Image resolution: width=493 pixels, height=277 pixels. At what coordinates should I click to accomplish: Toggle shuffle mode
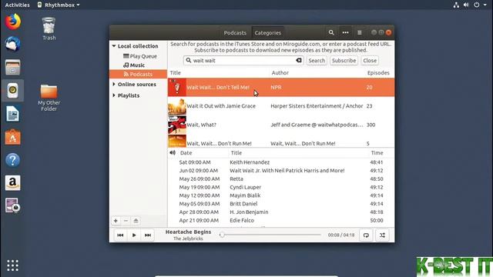click(x=382, y=235)
